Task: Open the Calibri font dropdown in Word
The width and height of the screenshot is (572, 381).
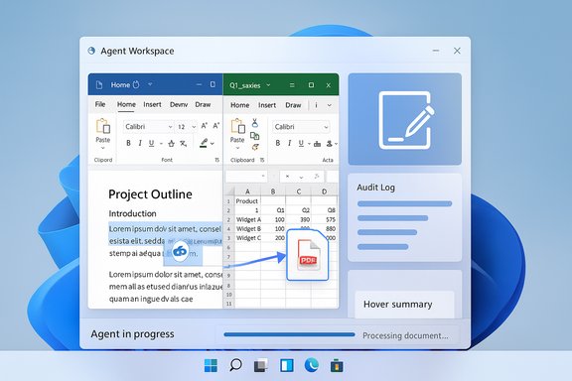Action: [x=170, y=127]
